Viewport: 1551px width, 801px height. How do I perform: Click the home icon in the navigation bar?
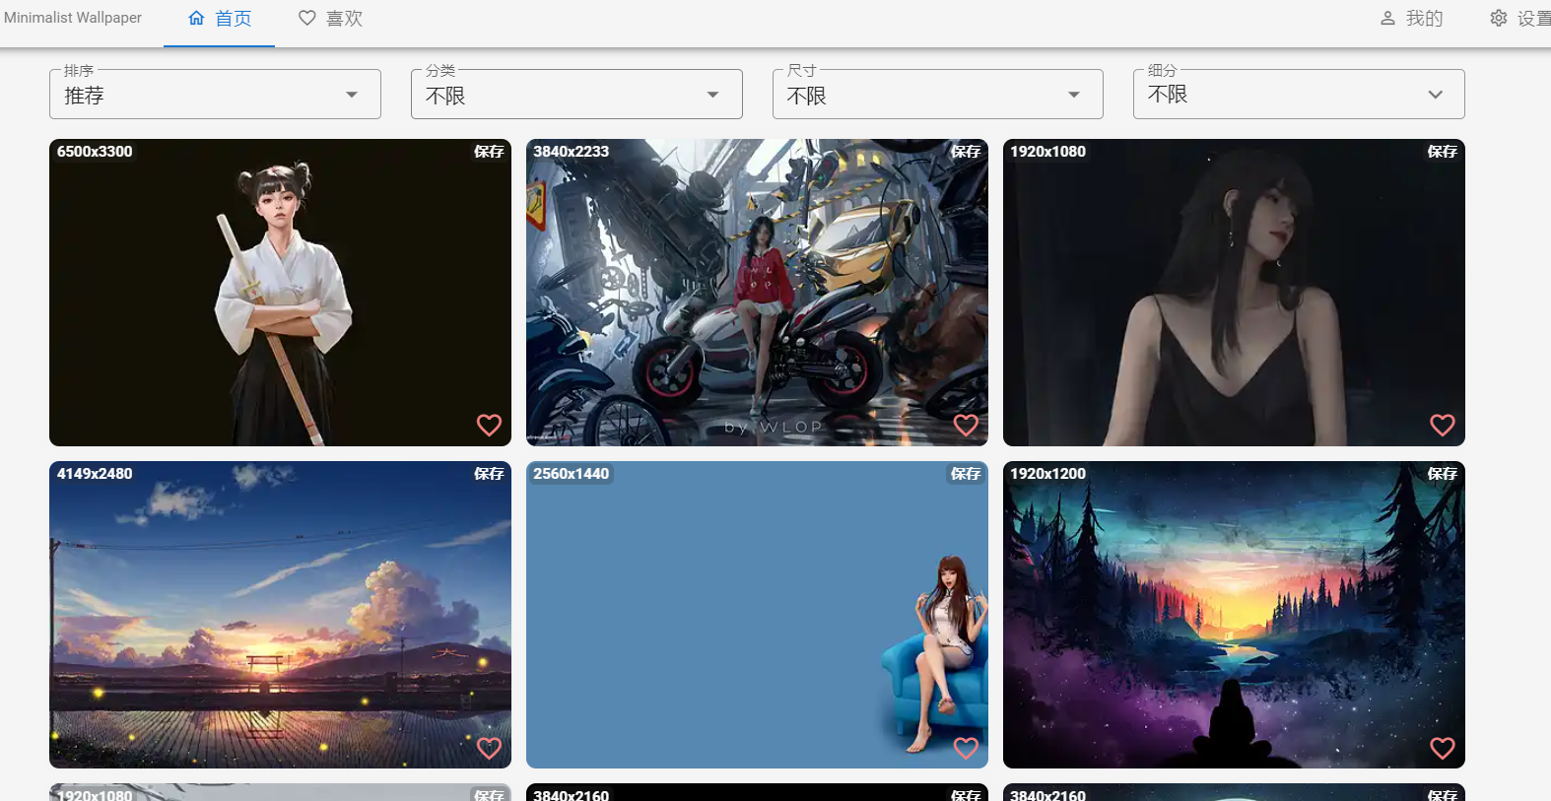197,19
